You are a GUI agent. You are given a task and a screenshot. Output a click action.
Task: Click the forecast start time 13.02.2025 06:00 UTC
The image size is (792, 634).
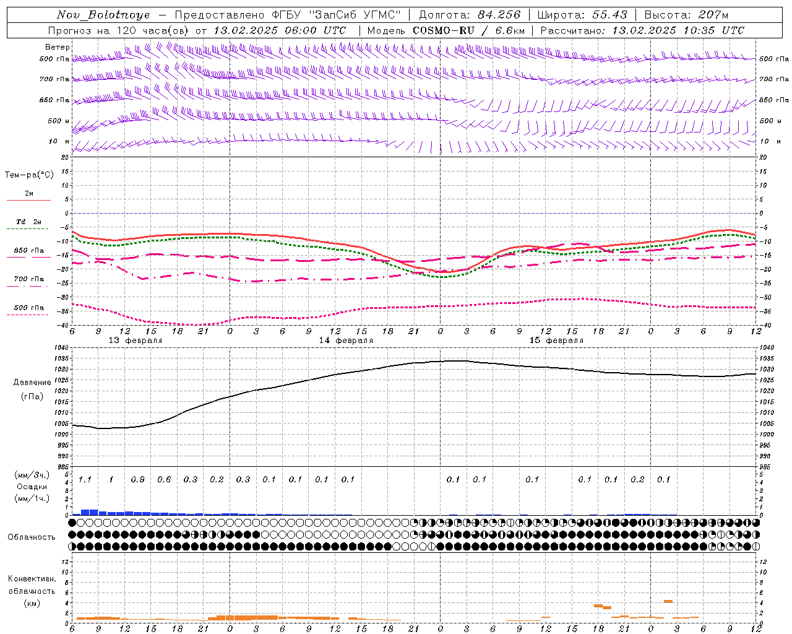280,30
